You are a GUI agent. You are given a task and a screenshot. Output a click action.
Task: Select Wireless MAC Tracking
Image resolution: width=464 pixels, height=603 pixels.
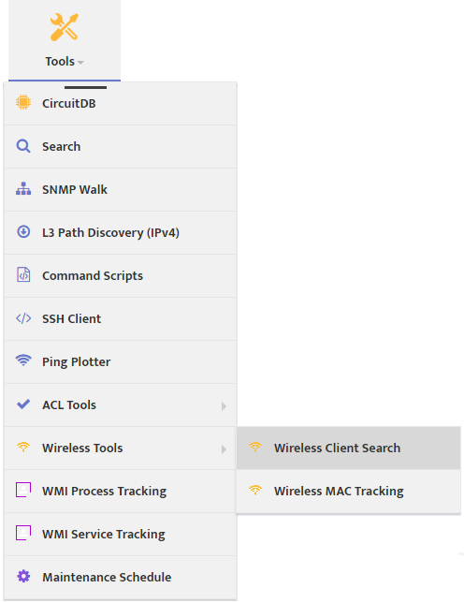tap(348, 491)
